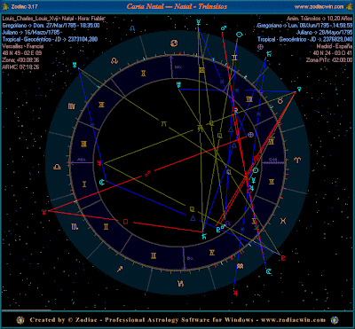Screen dimensions: 355x329
Task: Click the natal Sun glyph inside the wheel
Action: pos(256,170)
